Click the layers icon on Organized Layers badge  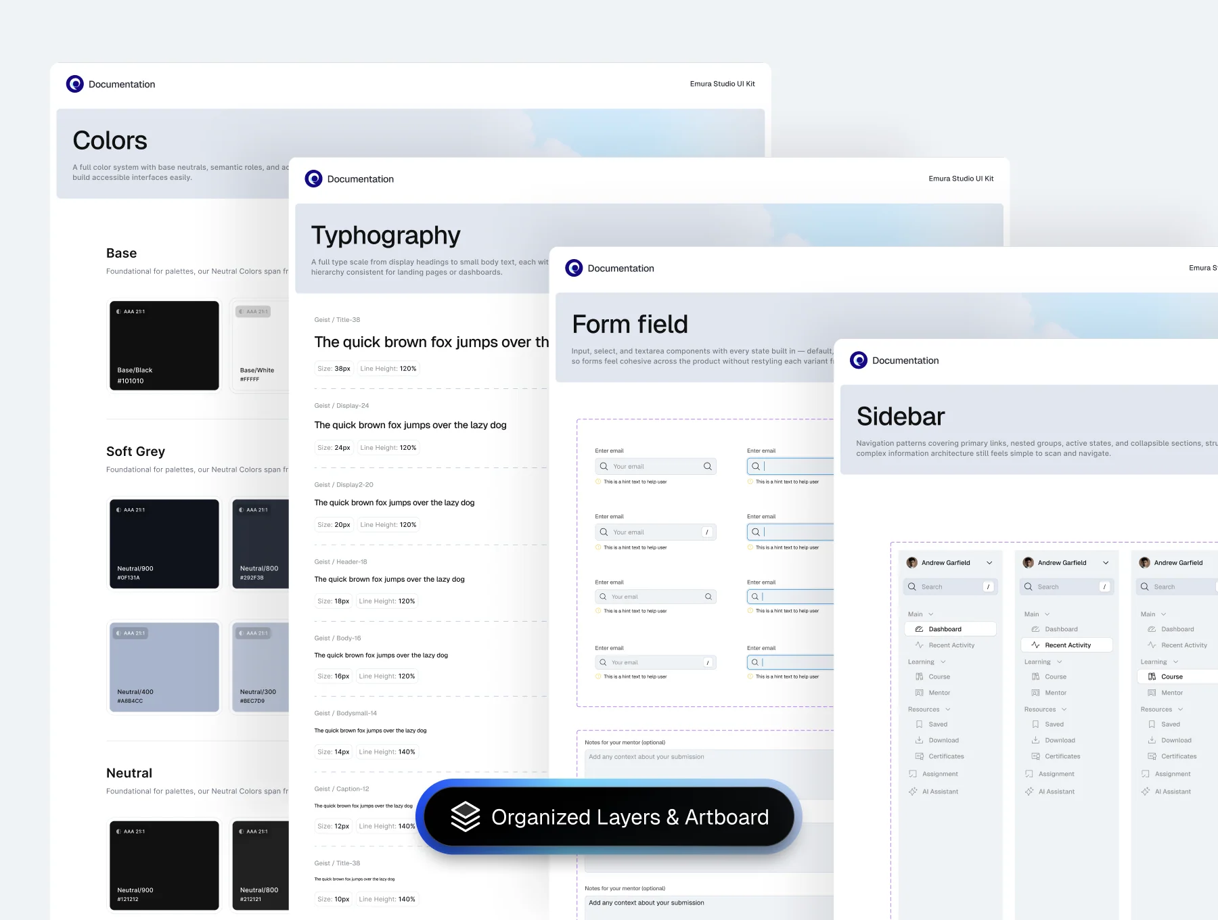466,816
